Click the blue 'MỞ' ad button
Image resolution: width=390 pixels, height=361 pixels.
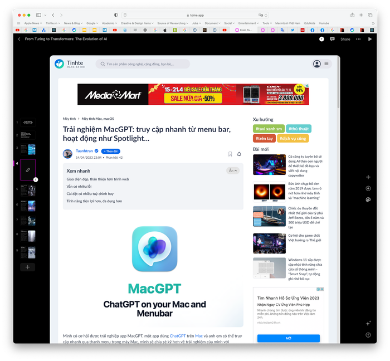tap(289, 338)
